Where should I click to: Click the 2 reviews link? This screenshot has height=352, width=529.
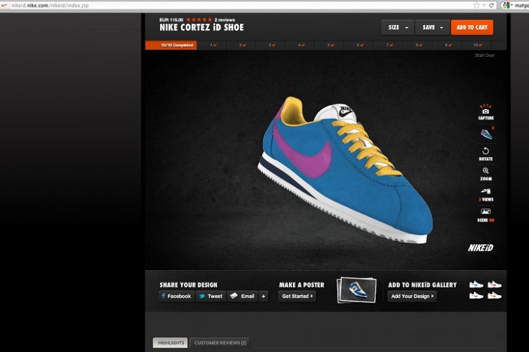click(224, 20)
